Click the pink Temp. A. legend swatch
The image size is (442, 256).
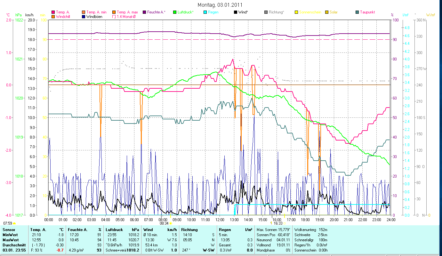pyautogui.click(x=53, y=12)
